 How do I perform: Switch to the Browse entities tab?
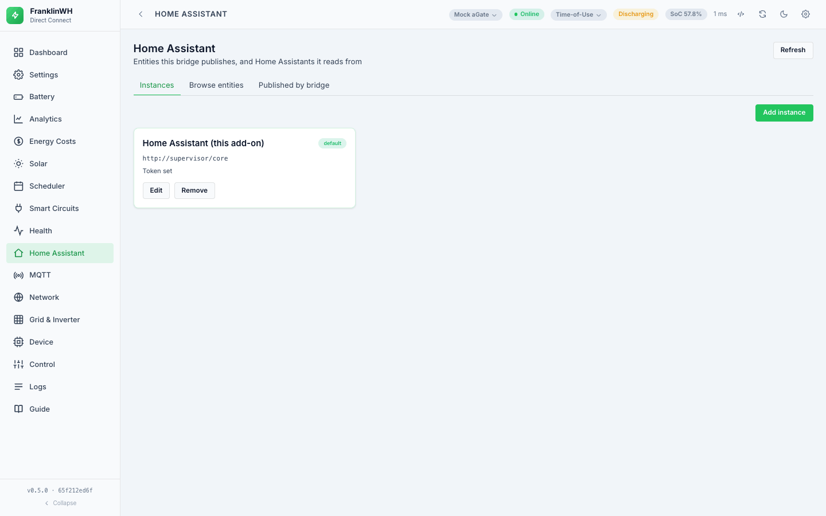(x=216, y=85)
